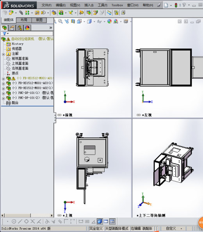
Task: Select the 自动对位组装机 root assembly
Action: (23, 39)
